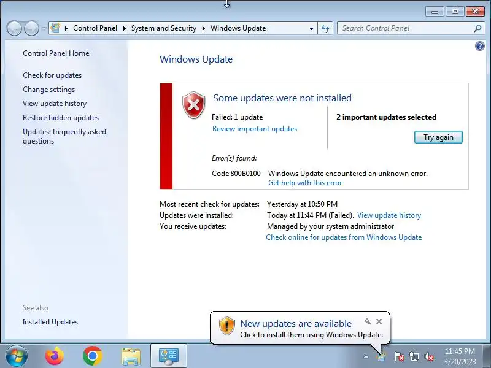Click the search magnifier icon
This screenshot has width=491, height=368.
coord(477,28)
